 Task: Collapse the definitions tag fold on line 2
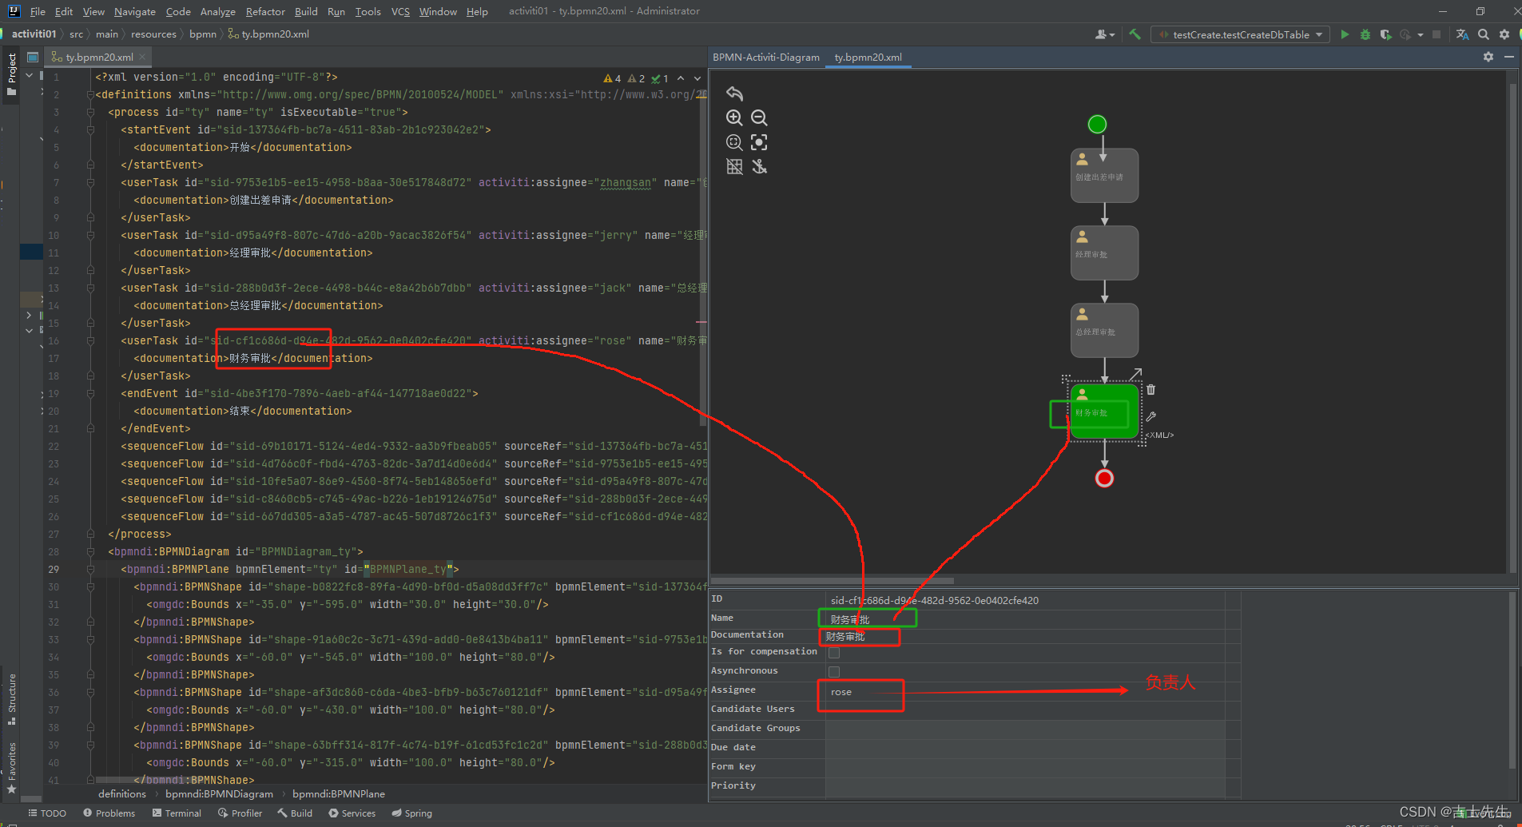pyautogui.click(x=90, y=94)
